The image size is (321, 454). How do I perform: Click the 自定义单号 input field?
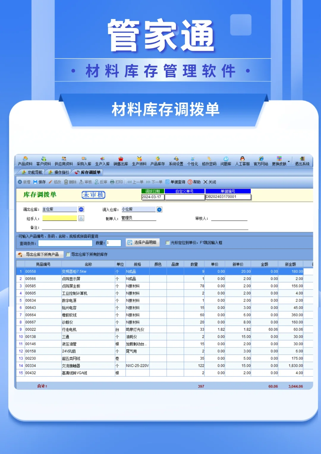click(185, 197)
